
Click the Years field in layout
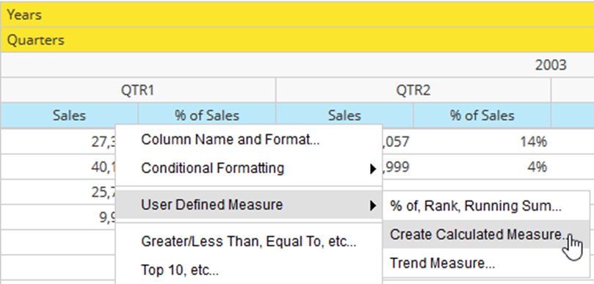297,15
